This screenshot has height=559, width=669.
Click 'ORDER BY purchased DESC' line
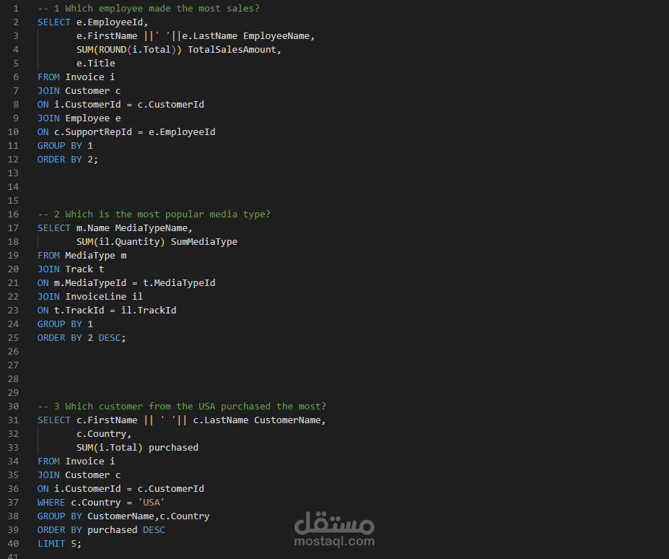pyautogui.click(x=101, y=530)
